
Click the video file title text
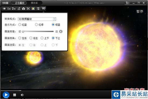point(84,3)
